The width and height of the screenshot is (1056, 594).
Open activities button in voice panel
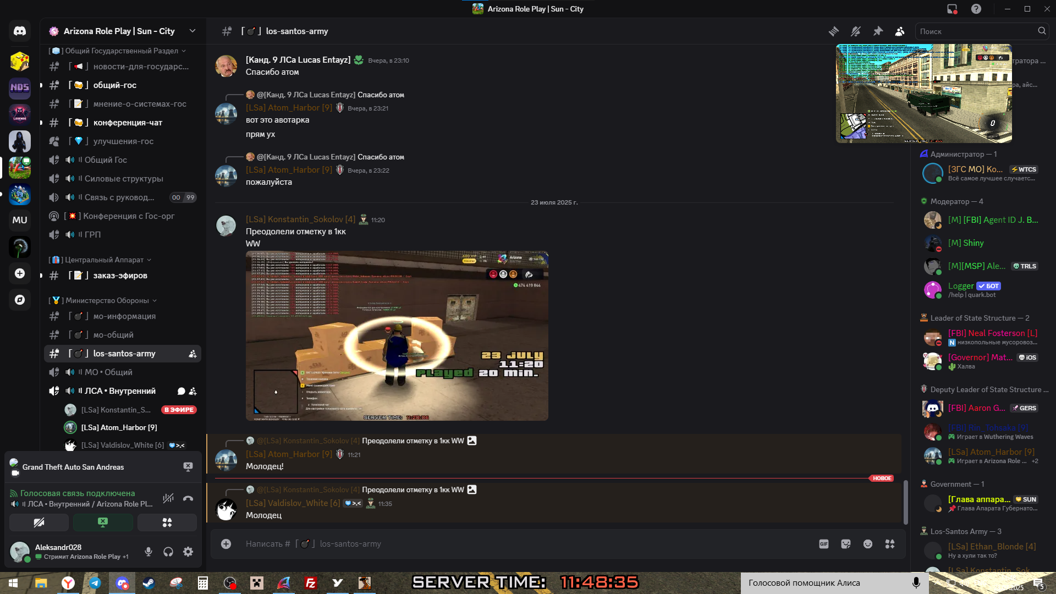point(167,522)
